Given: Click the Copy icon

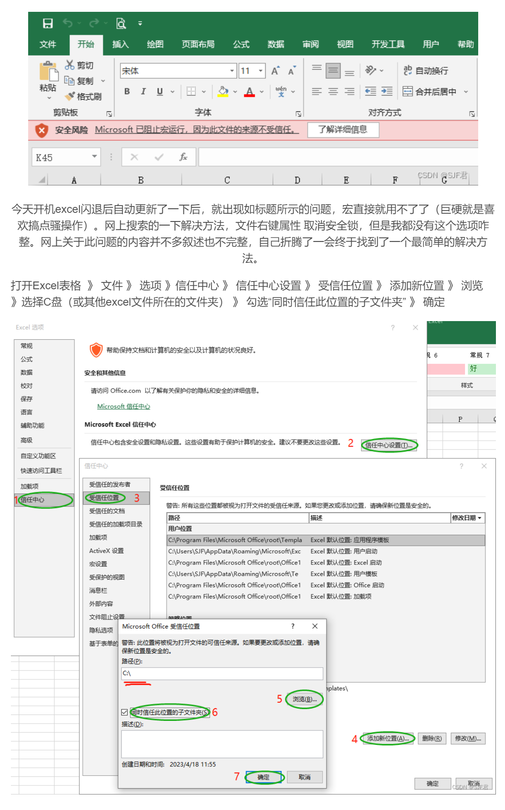Looking at the screenshot, I should coord(69,80).
